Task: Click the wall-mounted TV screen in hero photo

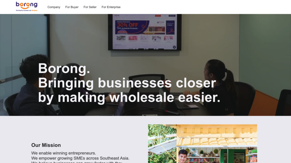Action: pos(145,32)
